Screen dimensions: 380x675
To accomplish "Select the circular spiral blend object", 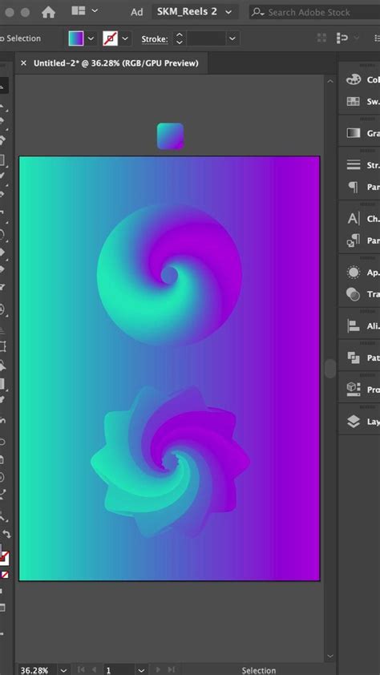I will pyautogui.click(x=169, y=274).
